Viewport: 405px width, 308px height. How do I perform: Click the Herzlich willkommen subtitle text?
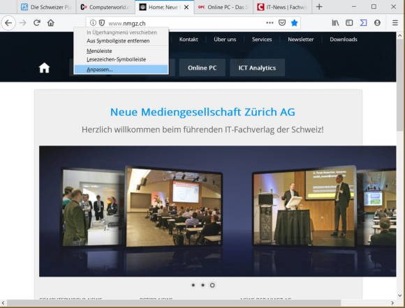pyautogui.click(x=202, y=130)
